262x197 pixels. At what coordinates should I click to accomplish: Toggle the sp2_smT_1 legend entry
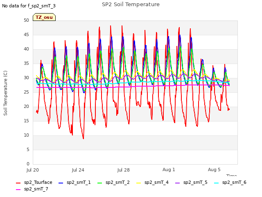(75, 182)
